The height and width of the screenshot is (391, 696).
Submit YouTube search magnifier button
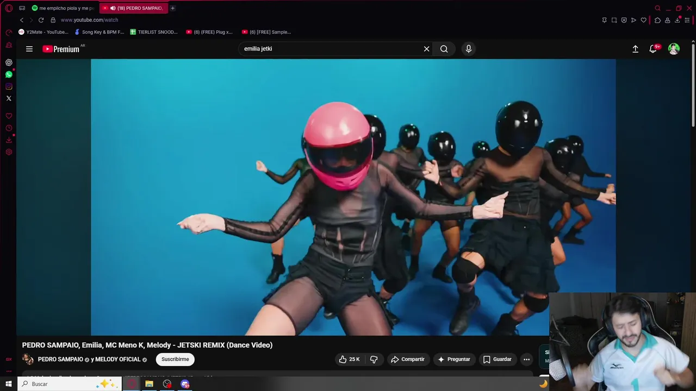coord(444,49)
